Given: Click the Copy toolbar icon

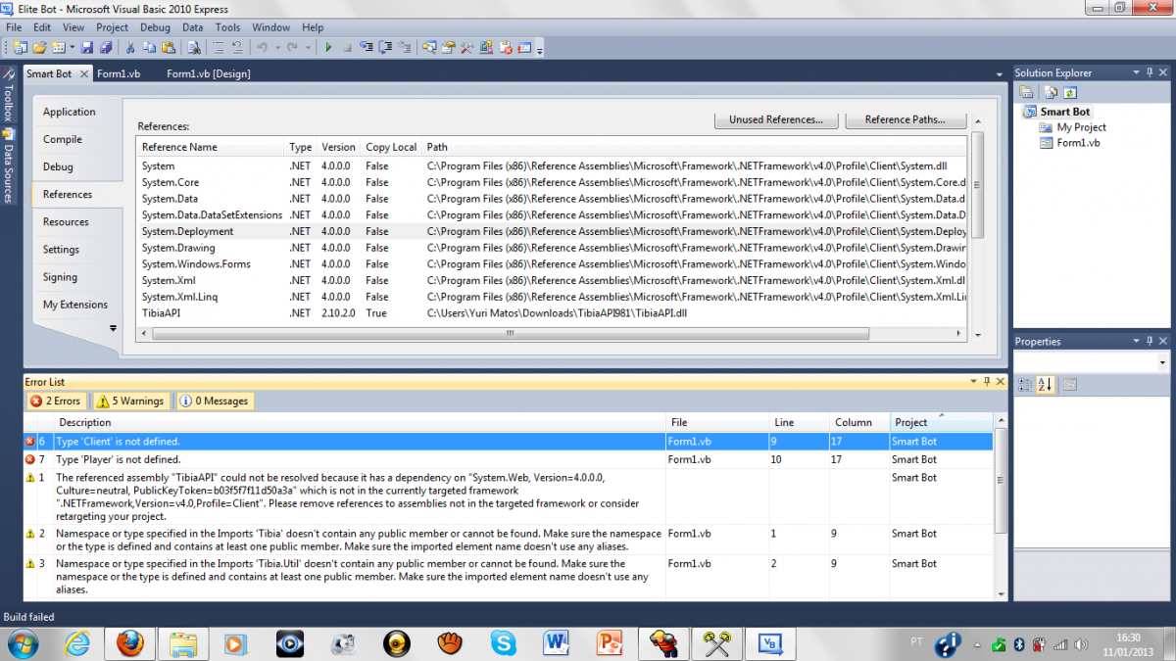Looking at the screenshot, I should pyautogui.click(x=149, y=47).
